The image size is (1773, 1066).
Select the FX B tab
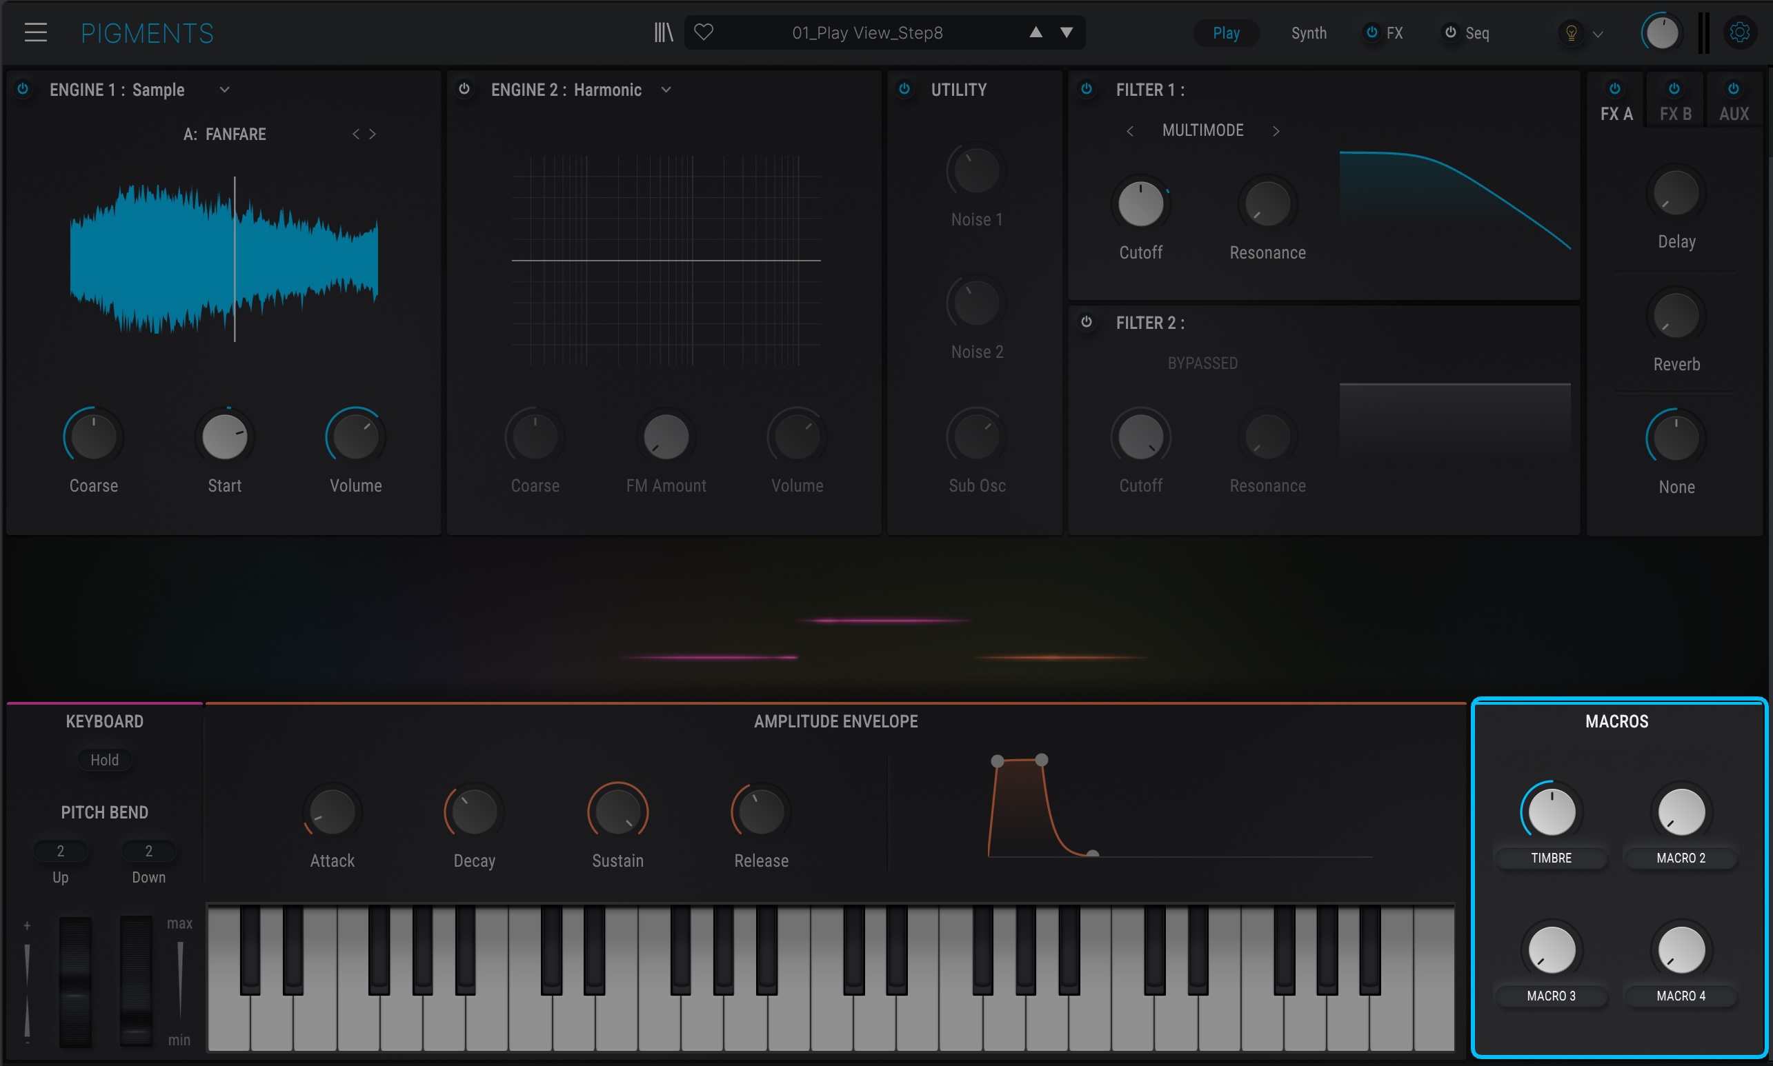pyautogui.click(x=1675, y=114)
